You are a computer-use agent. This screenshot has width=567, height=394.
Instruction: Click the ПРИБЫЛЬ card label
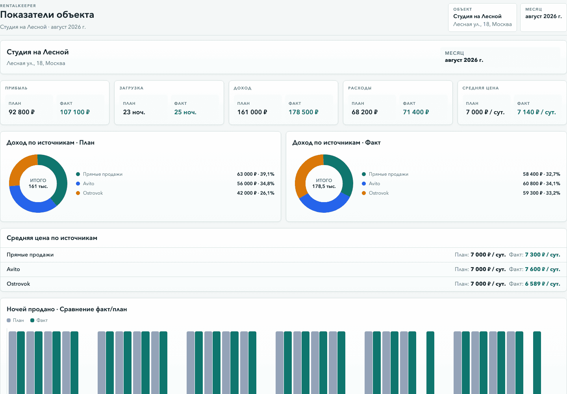(16, 88)
